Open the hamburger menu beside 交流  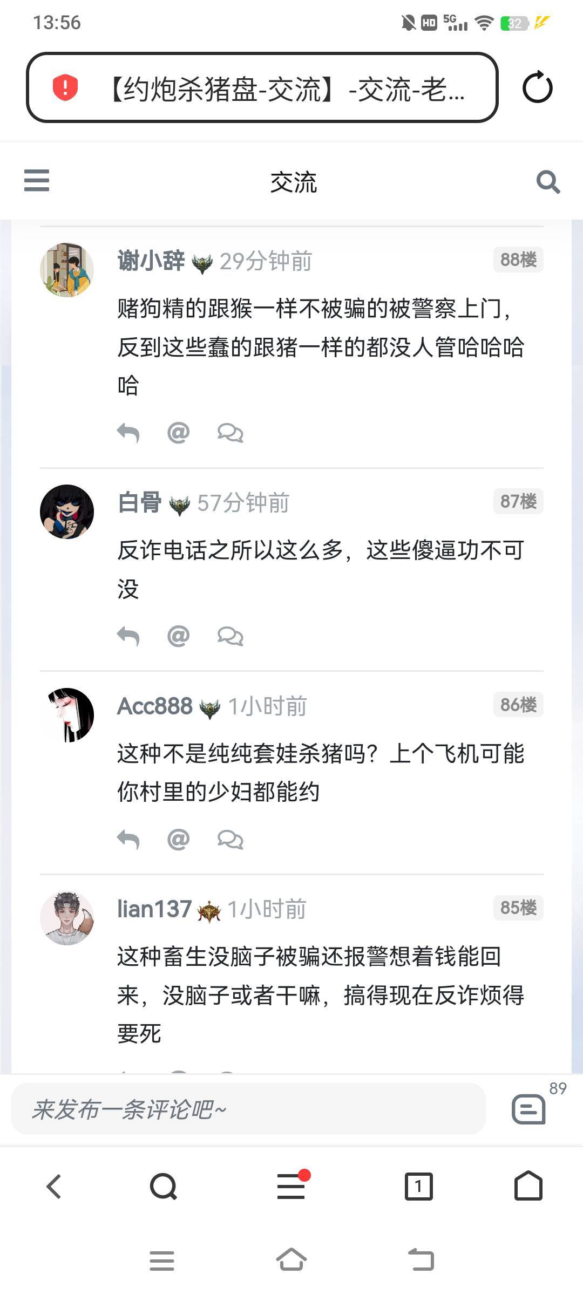(x=37, y=181)
